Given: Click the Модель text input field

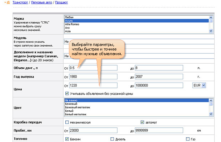Looking at the screenshot, I should (139, 42).
